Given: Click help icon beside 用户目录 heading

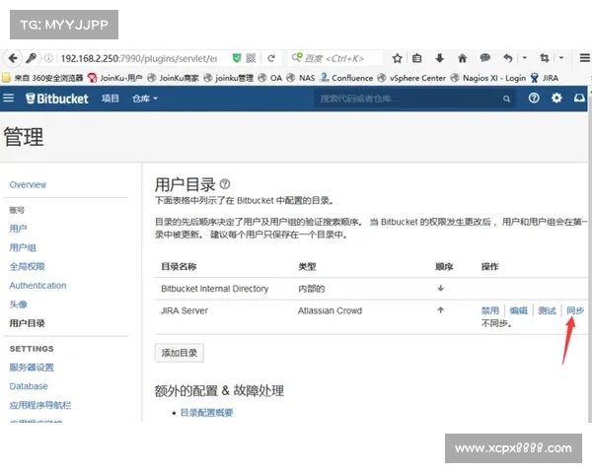Looking at the screenshot, I should (x=225, y=184).
